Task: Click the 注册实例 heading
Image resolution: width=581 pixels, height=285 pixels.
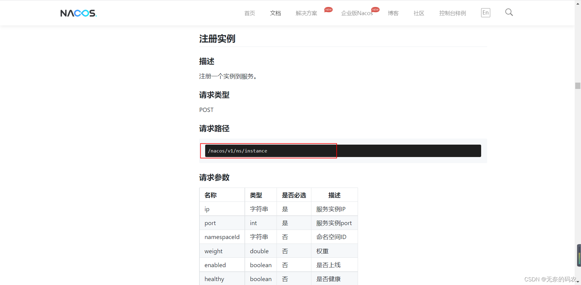Action: 217,39
